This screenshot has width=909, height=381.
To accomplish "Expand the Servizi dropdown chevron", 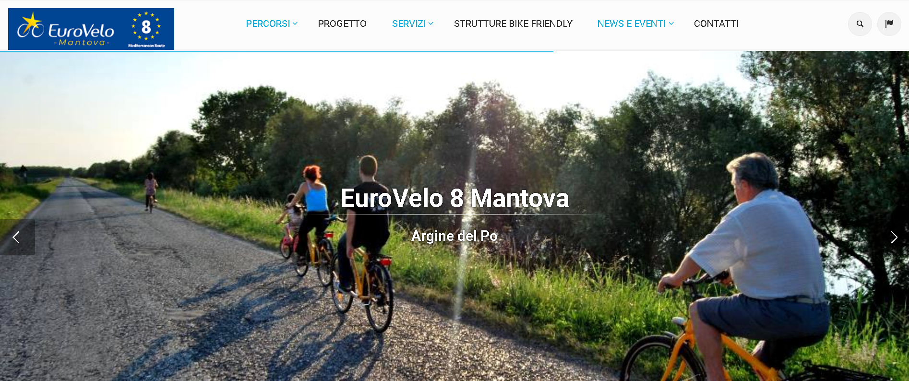I will pyautogui.click(x=431, y=24).
